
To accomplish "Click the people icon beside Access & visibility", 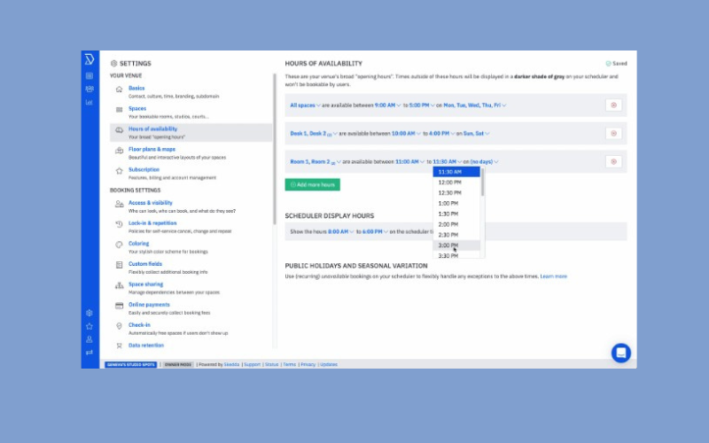I will (x=119, y=204).
